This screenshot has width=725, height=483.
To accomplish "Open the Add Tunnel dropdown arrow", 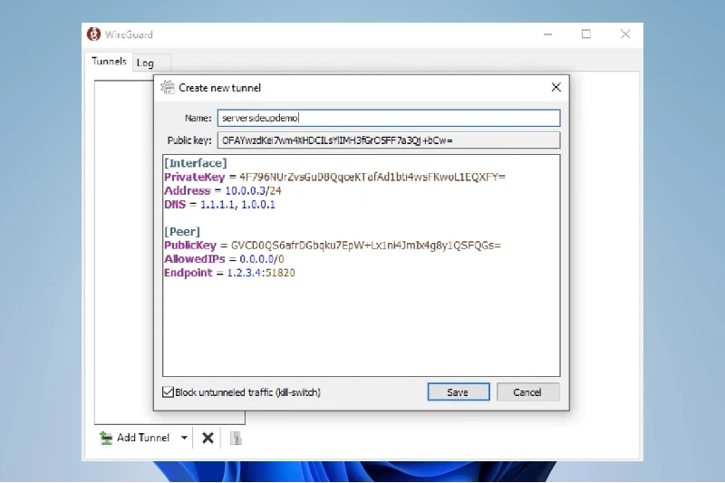I will pyautogui.click(x=184, y=438).
